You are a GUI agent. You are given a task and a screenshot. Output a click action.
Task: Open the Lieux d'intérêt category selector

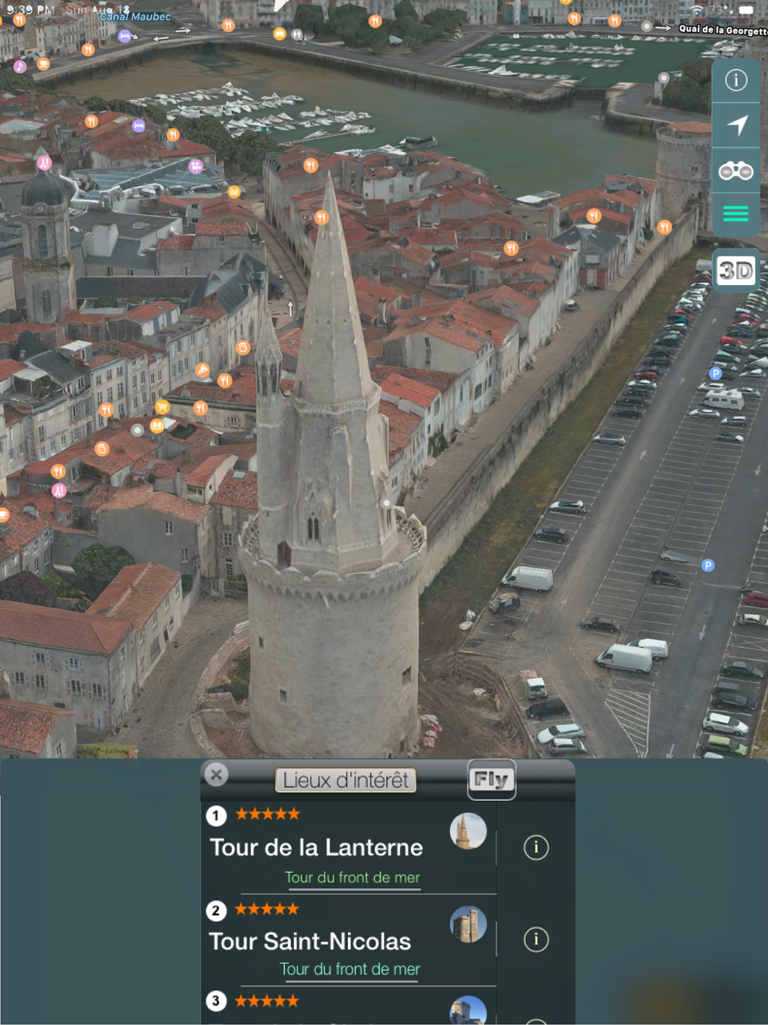[x=346, y=780]
